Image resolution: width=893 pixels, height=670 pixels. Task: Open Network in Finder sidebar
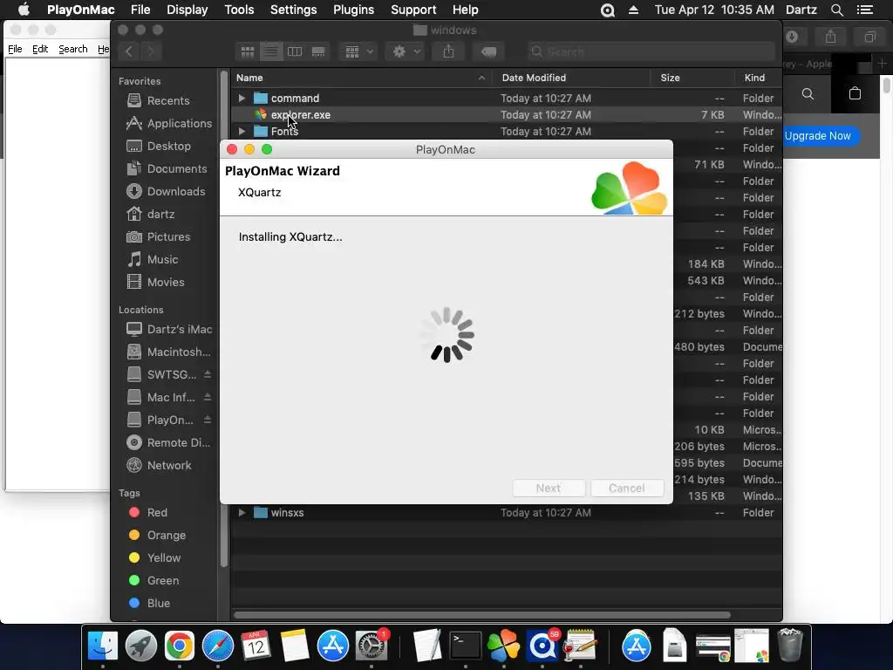[x=159, y=466]
